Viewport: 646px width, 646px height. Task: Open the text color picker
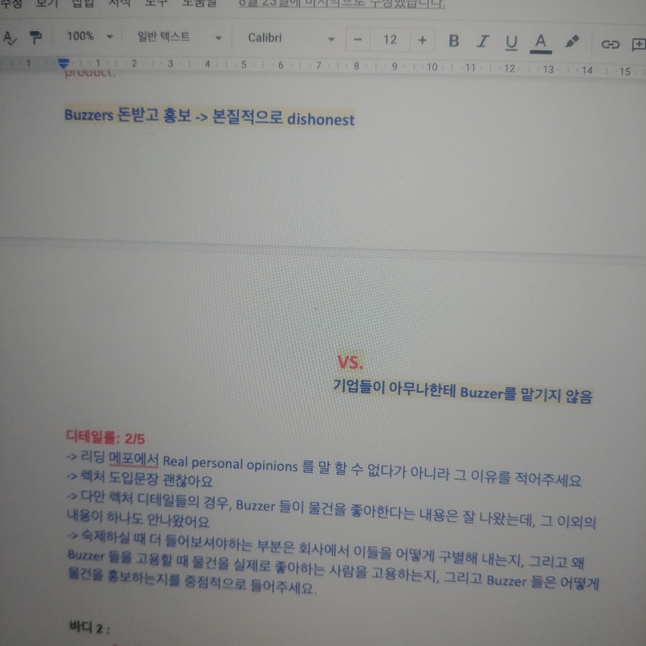(x=541, y=43)
